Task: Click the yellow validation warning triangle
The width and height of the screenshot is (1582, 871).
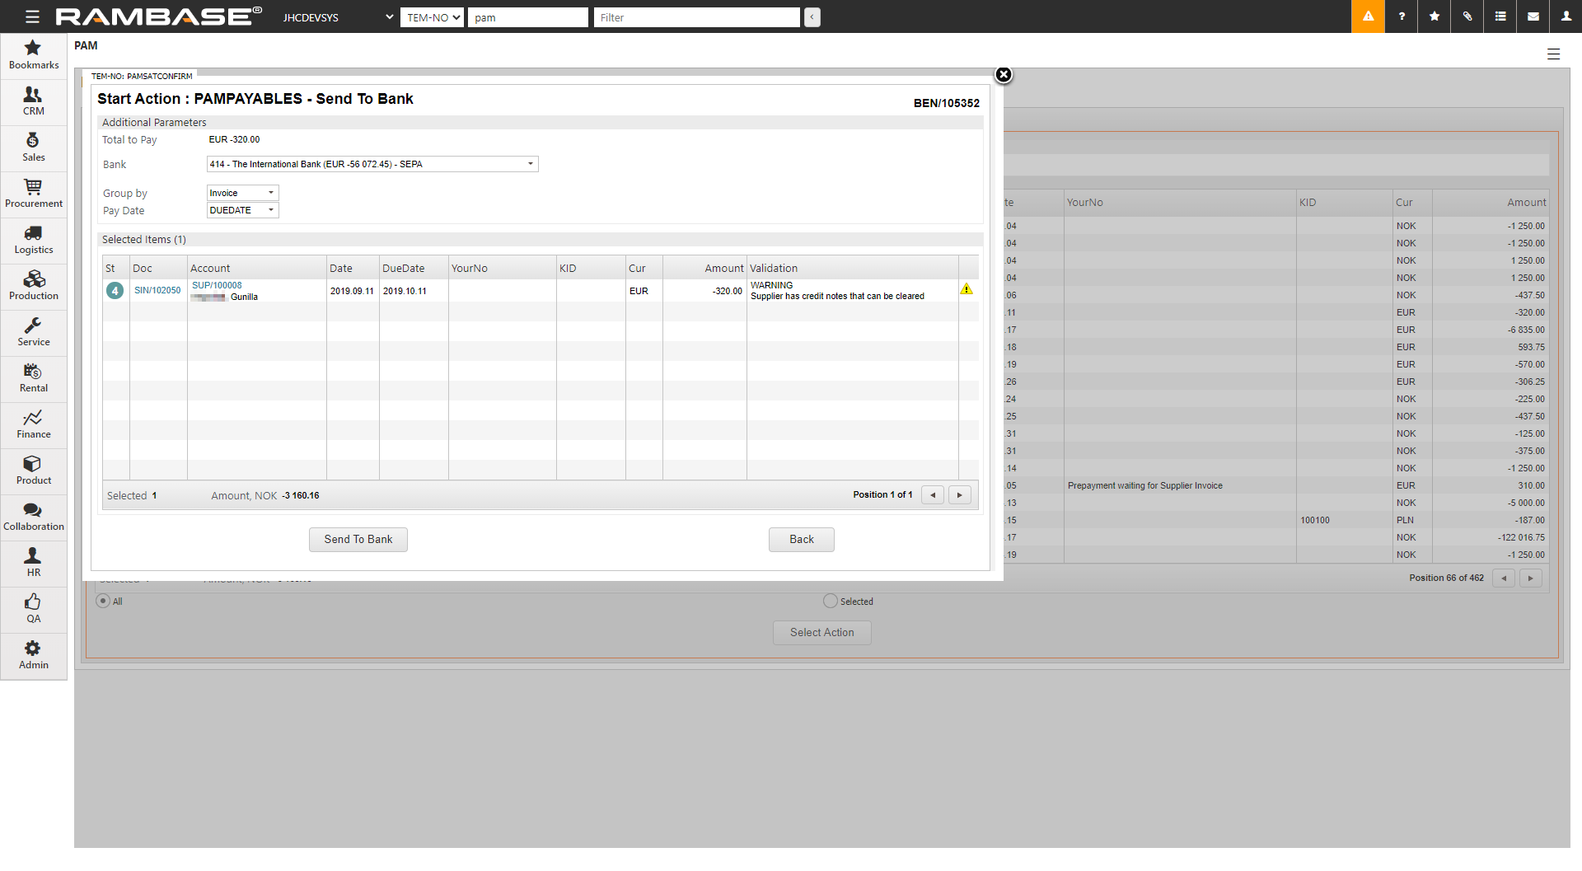Action: pos(967,289)
